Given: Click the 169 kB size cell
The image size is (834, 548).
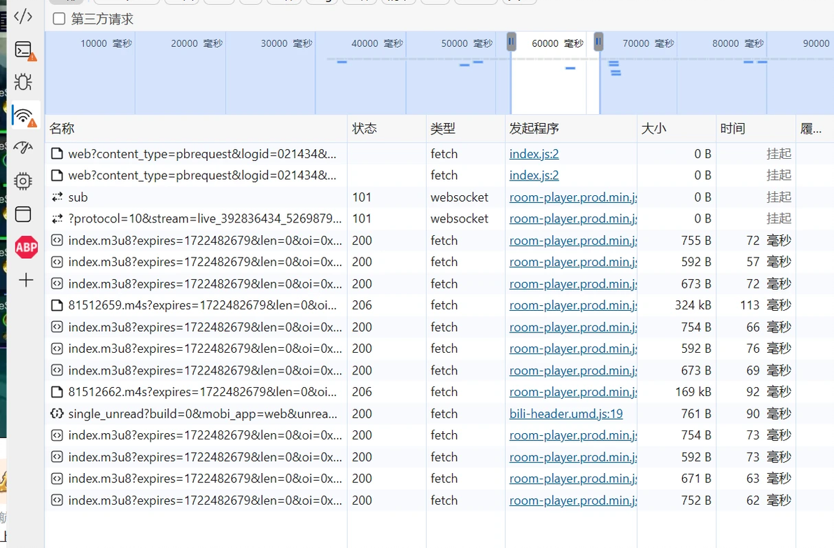Looking at the screenshot, I should pyautogui.click(x=693, y=392).
